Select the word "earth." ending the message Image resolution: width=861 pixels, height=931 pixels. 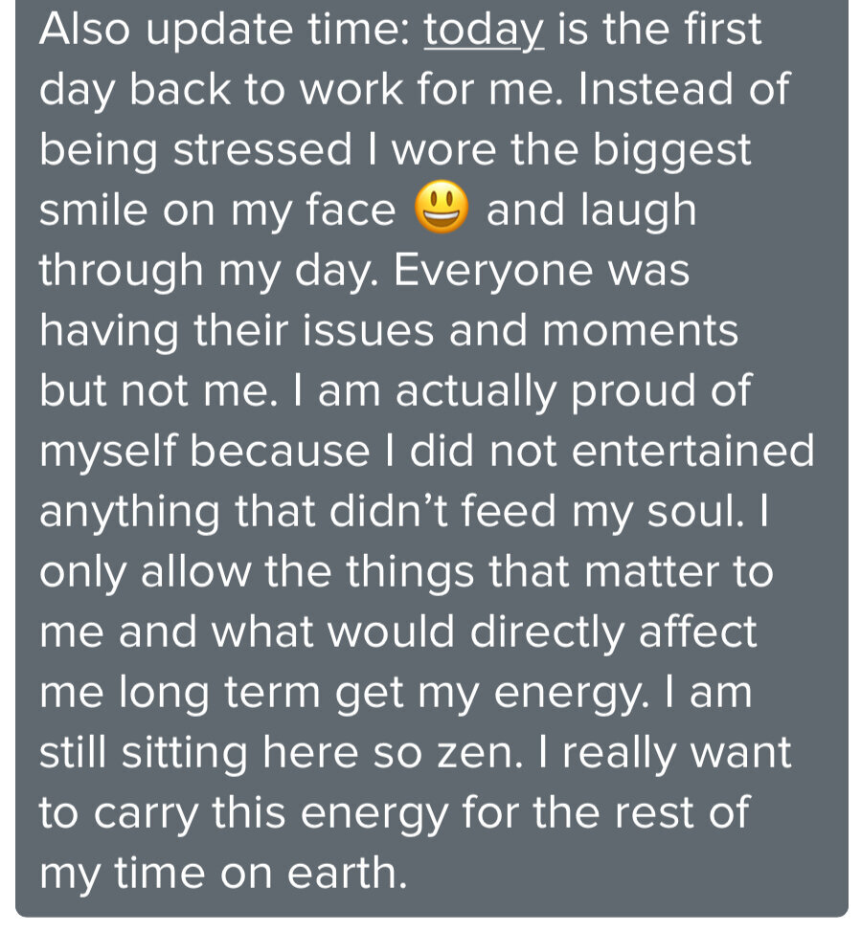(x=347, y=873)
